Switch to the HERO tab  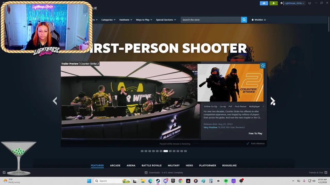point(189,165)
